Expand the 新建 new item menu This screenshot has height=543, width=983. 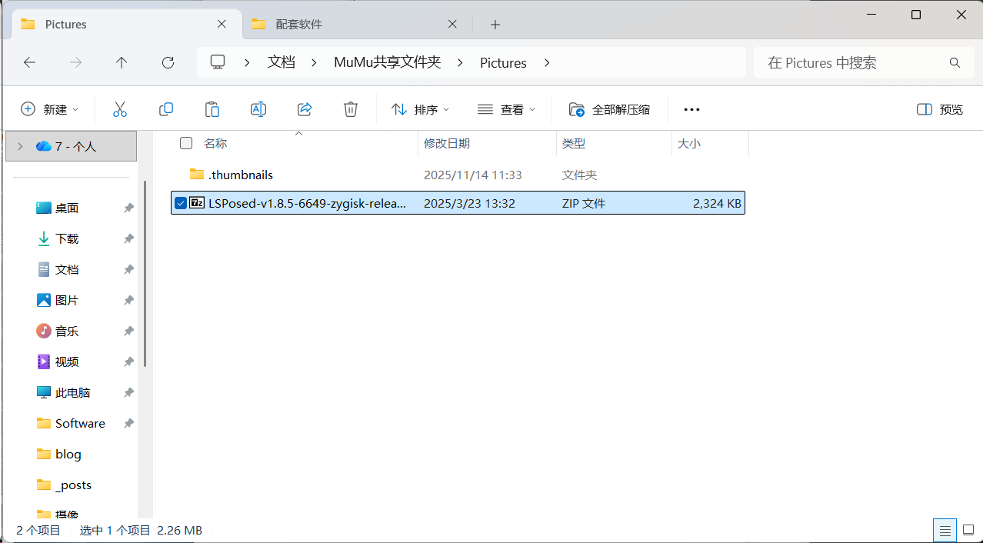[49, 108]
